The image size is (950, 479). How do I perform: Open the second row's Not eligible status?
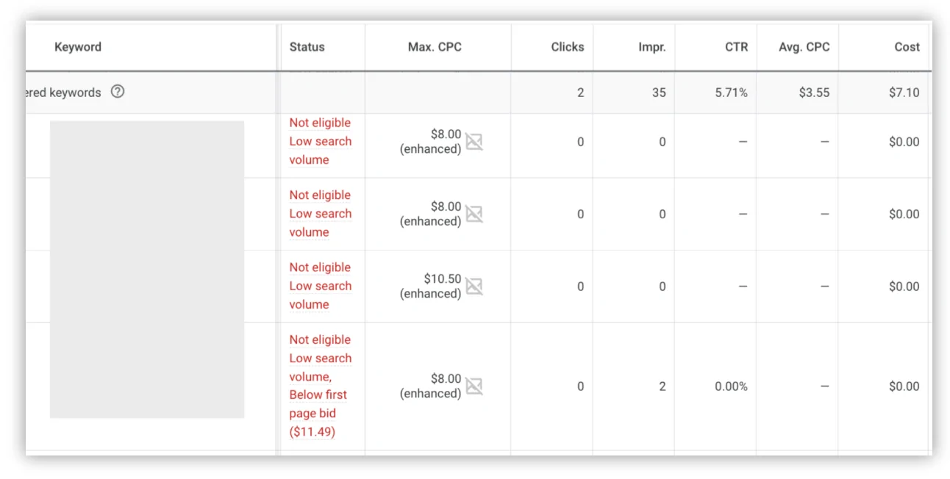click(x=320, y=195)
